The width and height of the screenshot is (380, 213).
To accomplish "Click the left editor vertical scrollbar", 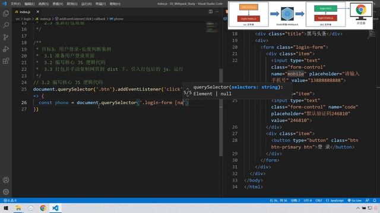I will (x=221, y=112).
